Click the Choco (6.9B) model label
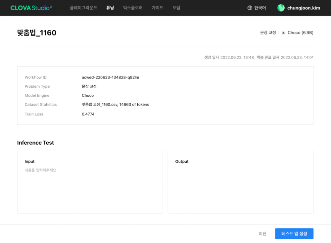 pyautogui.click(x=300, y=33)
